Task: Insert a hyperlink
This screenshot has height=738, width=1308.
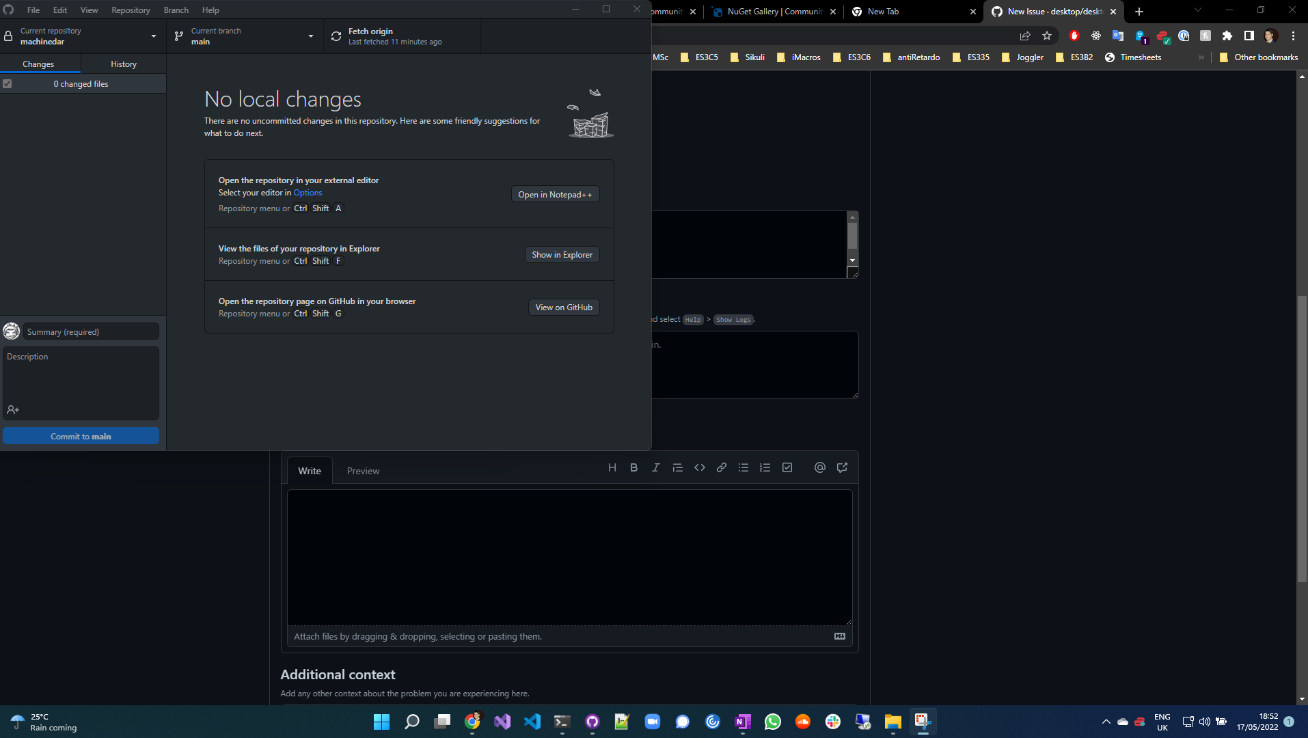Action: click(722, 467)
